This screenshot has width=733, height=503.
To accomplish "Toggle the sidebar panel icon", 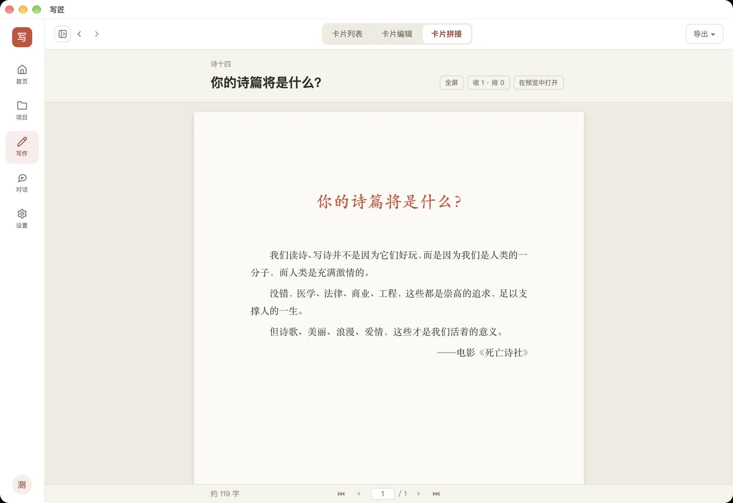I will [x=63, y=34].
